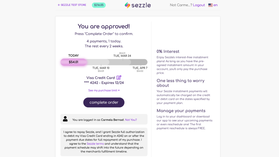Viewport: 279px width, 157px height.
Task: Click the Sezzle logo in the header
Action: (138, 5)
